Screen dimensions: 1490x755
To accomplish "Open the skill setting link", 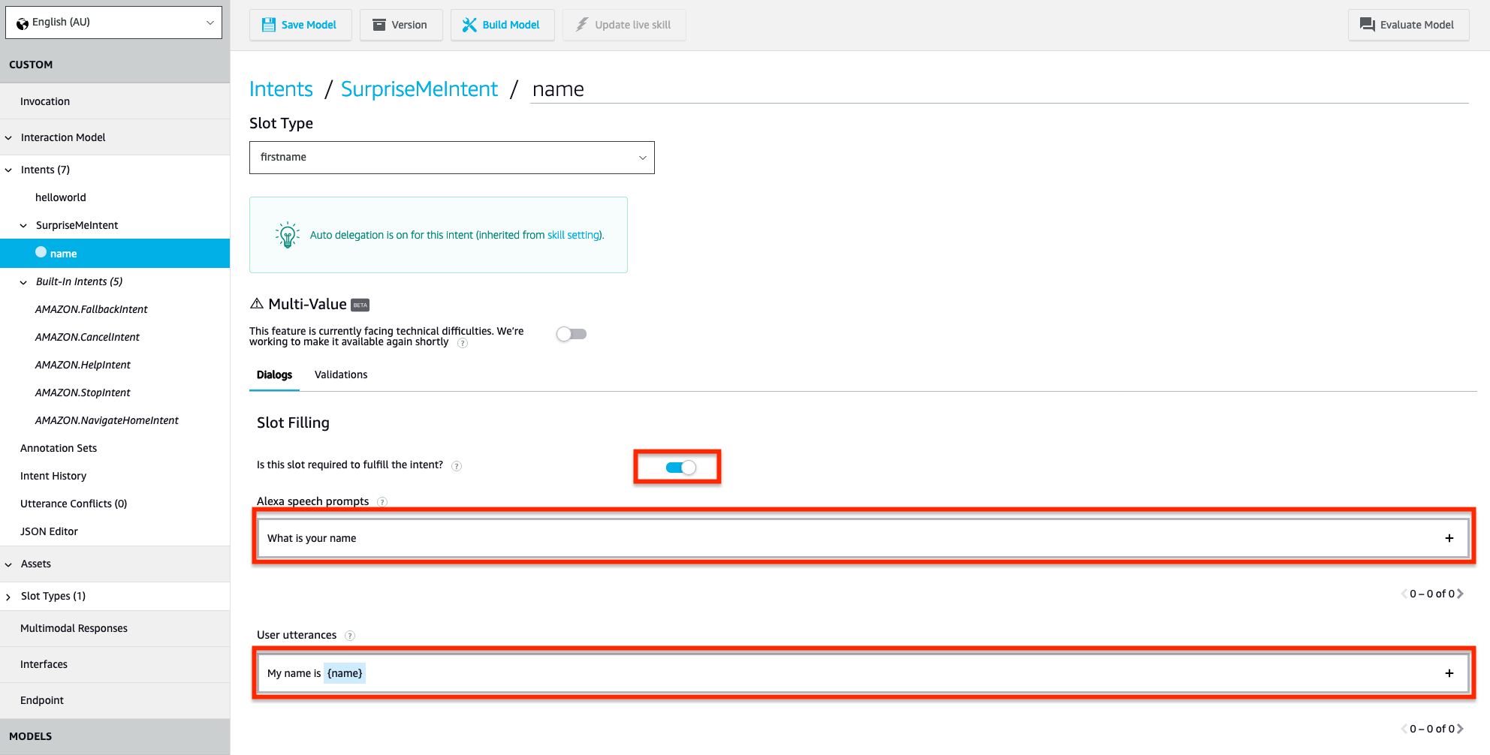I will (x=574, y=235).
